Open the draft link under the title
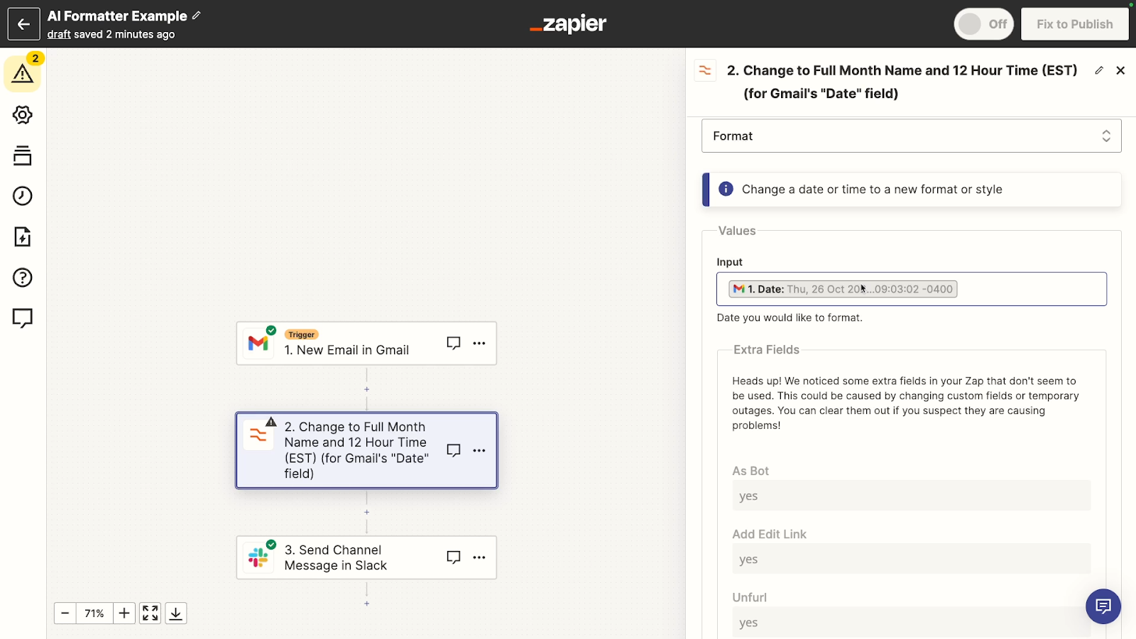Screen dimensions: 1136x639 [59, 34]
